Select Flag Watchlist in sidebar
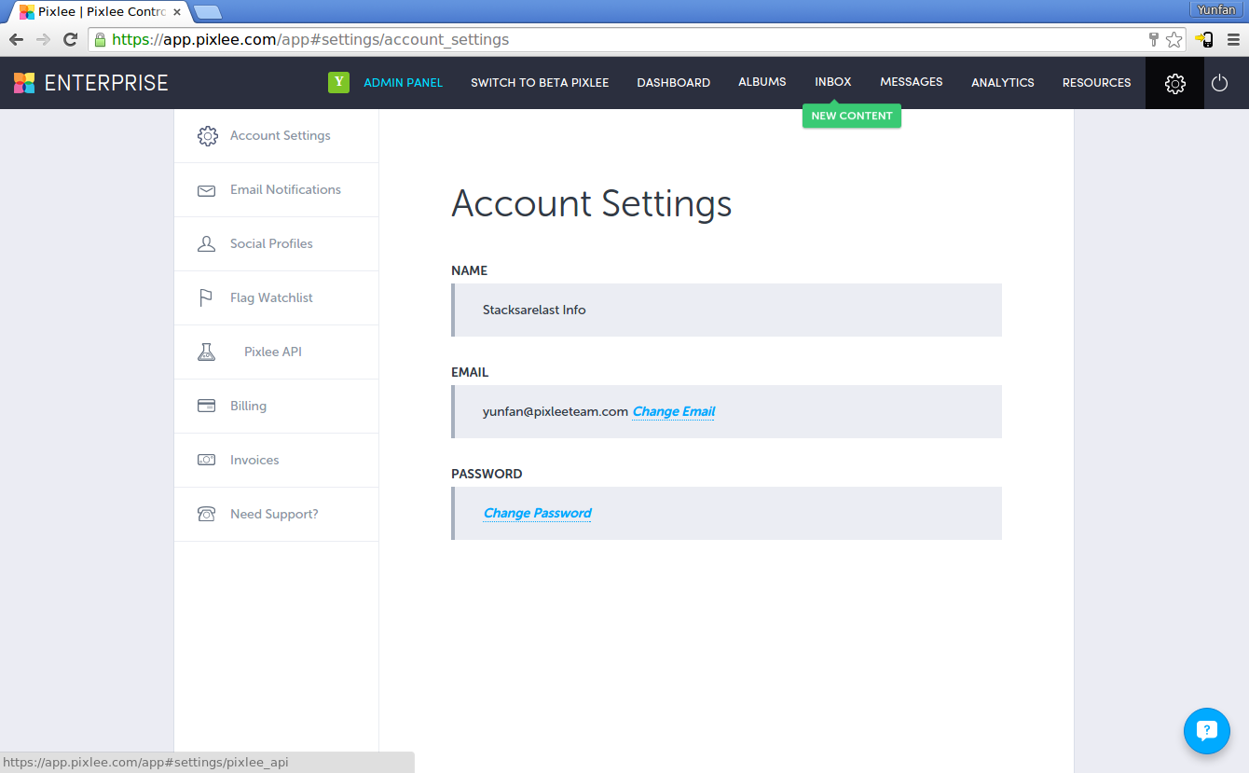This screenshot has height=773, width=1249. tap(276, 298)
